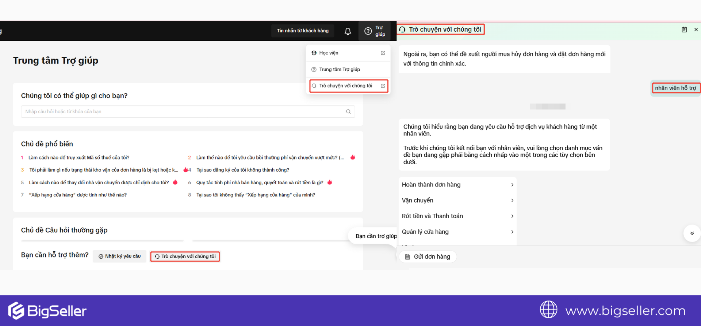
Task: Select Trung tâm Trợ giúp menu item
Action: tap(340, 70)
